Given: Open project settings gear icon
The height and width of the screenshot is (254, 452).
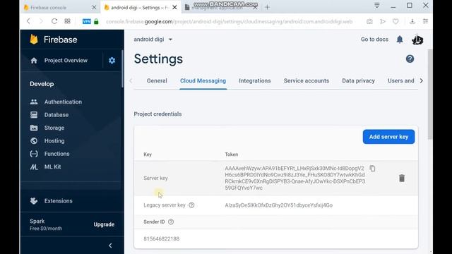Looking at the screenshot, I should click(112, 60).
